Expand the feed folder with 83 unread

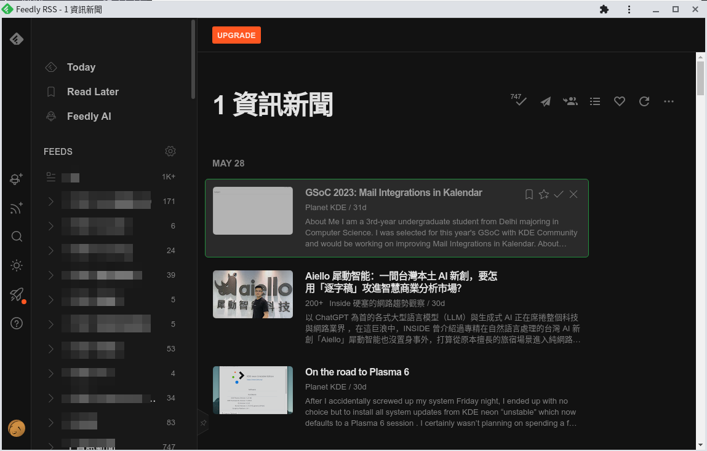click(50, 423)
